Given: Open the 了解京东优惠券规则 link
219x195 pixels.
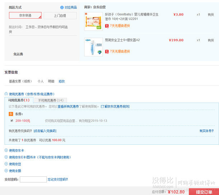Looking at the screenshot, I should coord(115,107).
